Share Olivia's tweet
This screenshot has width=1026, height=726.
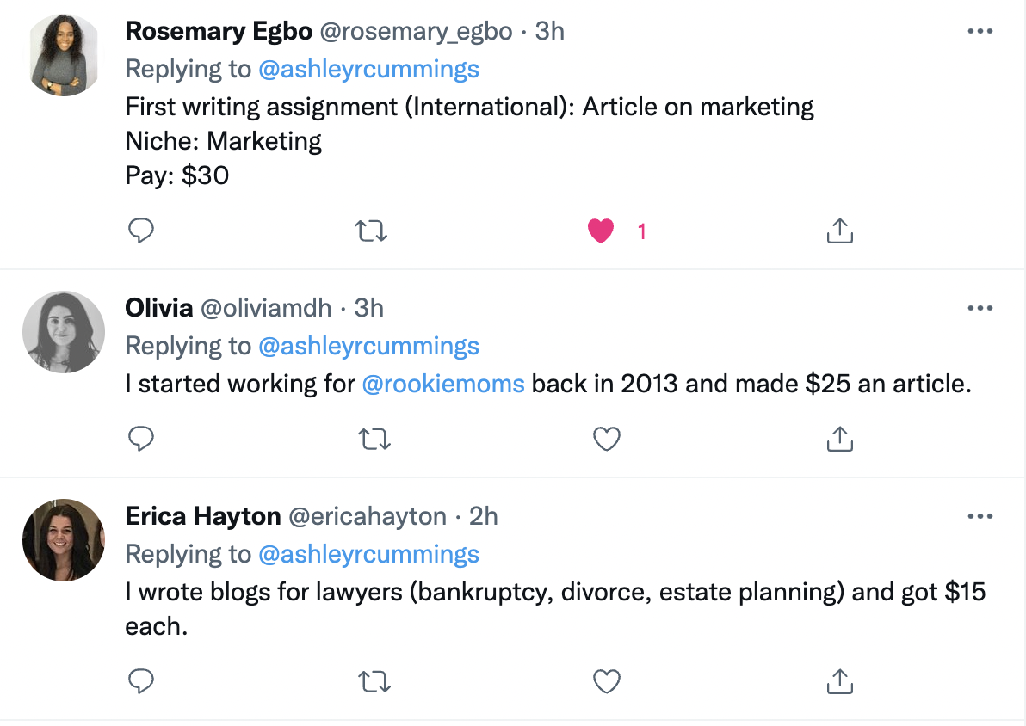click(x=838, y=439)
